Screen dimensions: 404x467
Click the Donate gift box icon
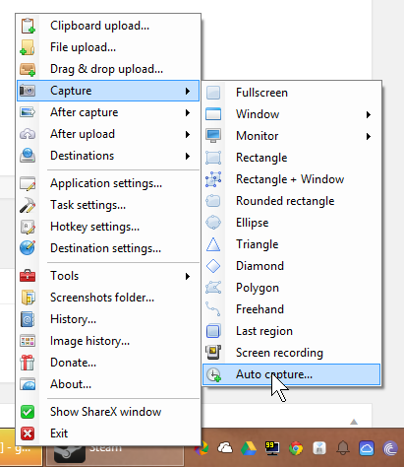pos(28,363)
